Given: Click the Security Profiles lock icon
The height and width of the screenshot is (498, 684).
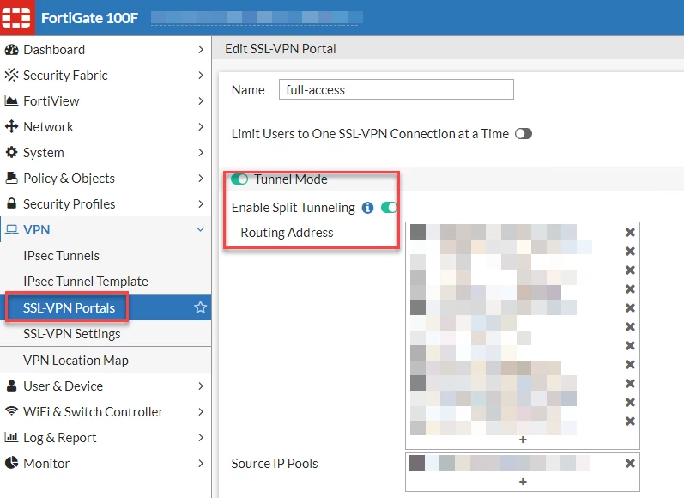Looking at the screenshot, I should click(x=12, y=203).
